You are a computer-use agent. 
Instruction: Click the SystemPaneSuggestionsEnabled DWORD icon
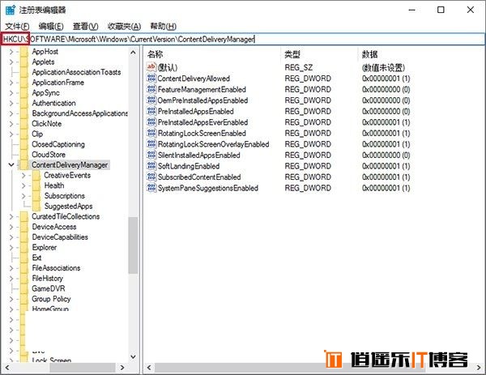click(151, 188)
